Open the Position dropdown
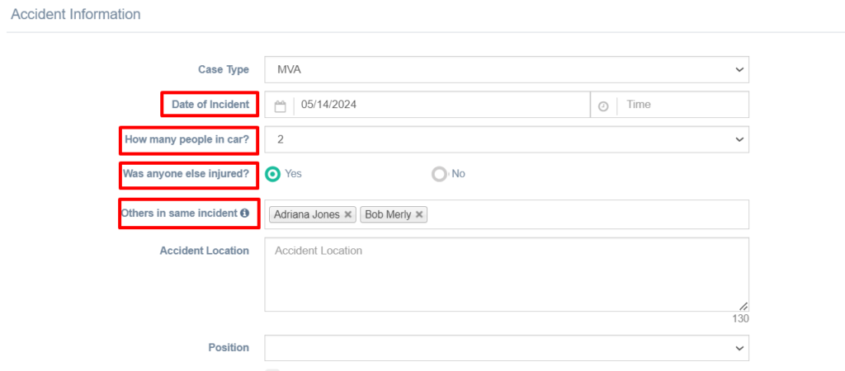Image resolution: width=845 pixels, height=371 pixels. point(507,348)
